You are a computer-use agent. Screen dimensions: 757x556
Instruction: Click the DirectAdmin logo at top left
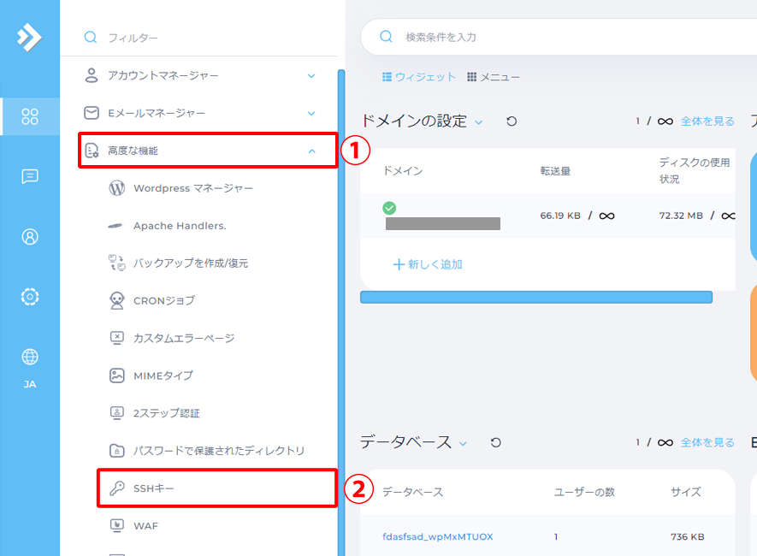29,37
